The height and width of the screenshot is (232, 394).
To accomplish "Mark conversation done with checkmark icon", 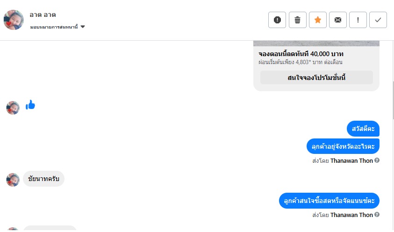I will click(x=378, y=20).
